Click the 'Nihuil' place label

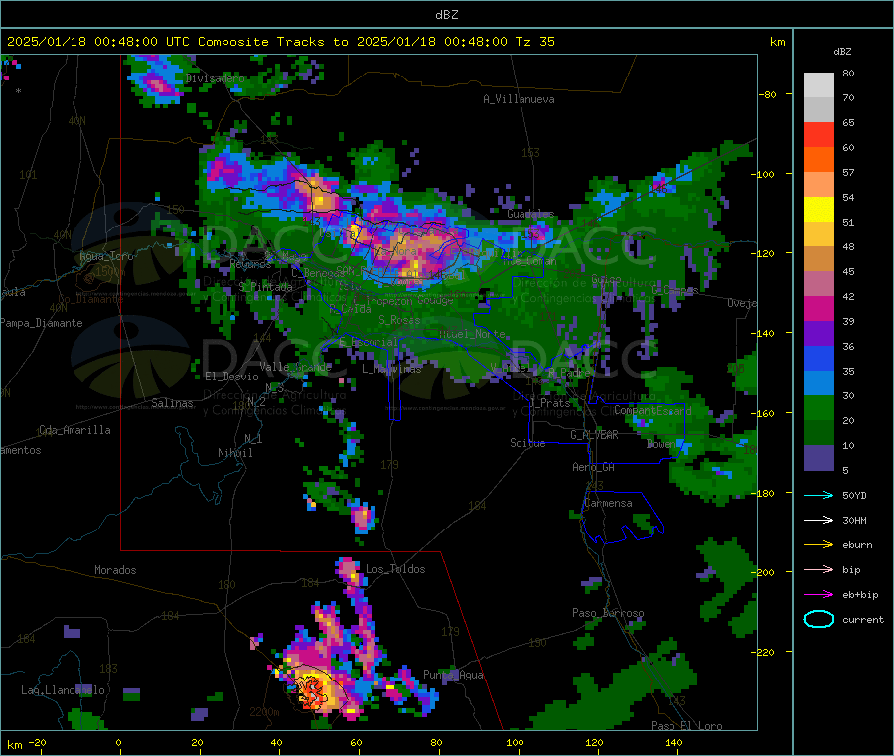[x=235, y=453]
